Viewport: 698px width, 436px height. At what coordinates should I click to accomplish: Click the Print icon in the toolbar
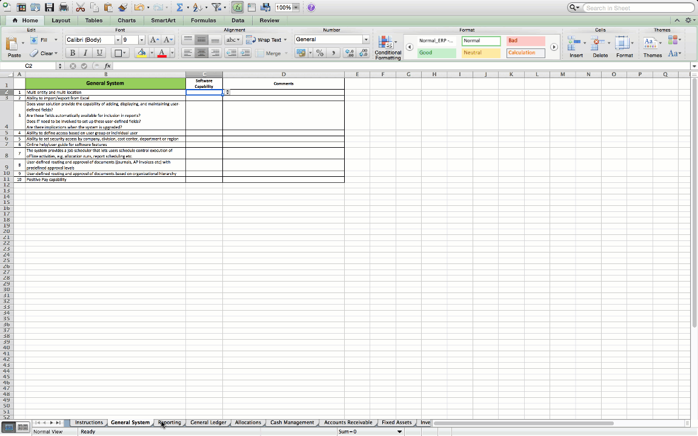point(64,8)
